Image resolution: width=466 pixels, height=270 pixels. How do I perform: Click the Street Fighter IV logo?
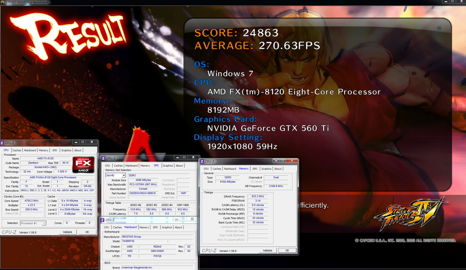410,214
